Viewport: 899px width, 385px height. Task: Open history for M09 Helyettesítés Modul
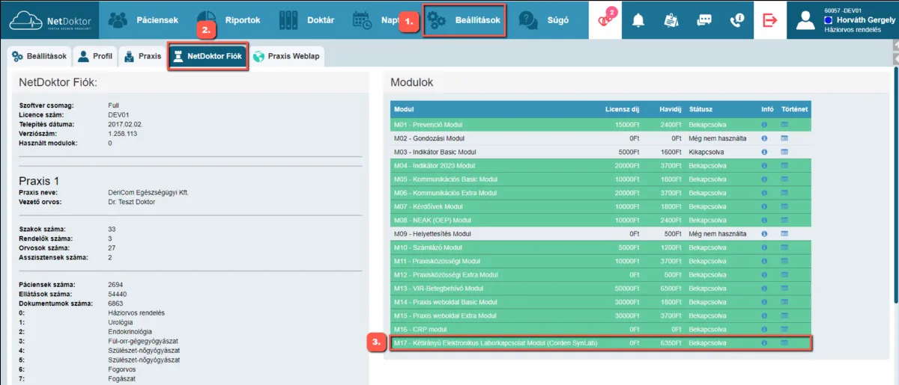785,234
